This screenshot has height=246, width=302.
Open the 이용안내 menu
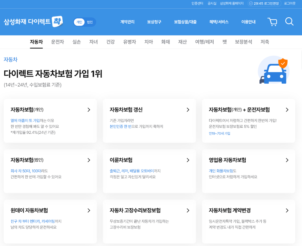coord(248,22)
